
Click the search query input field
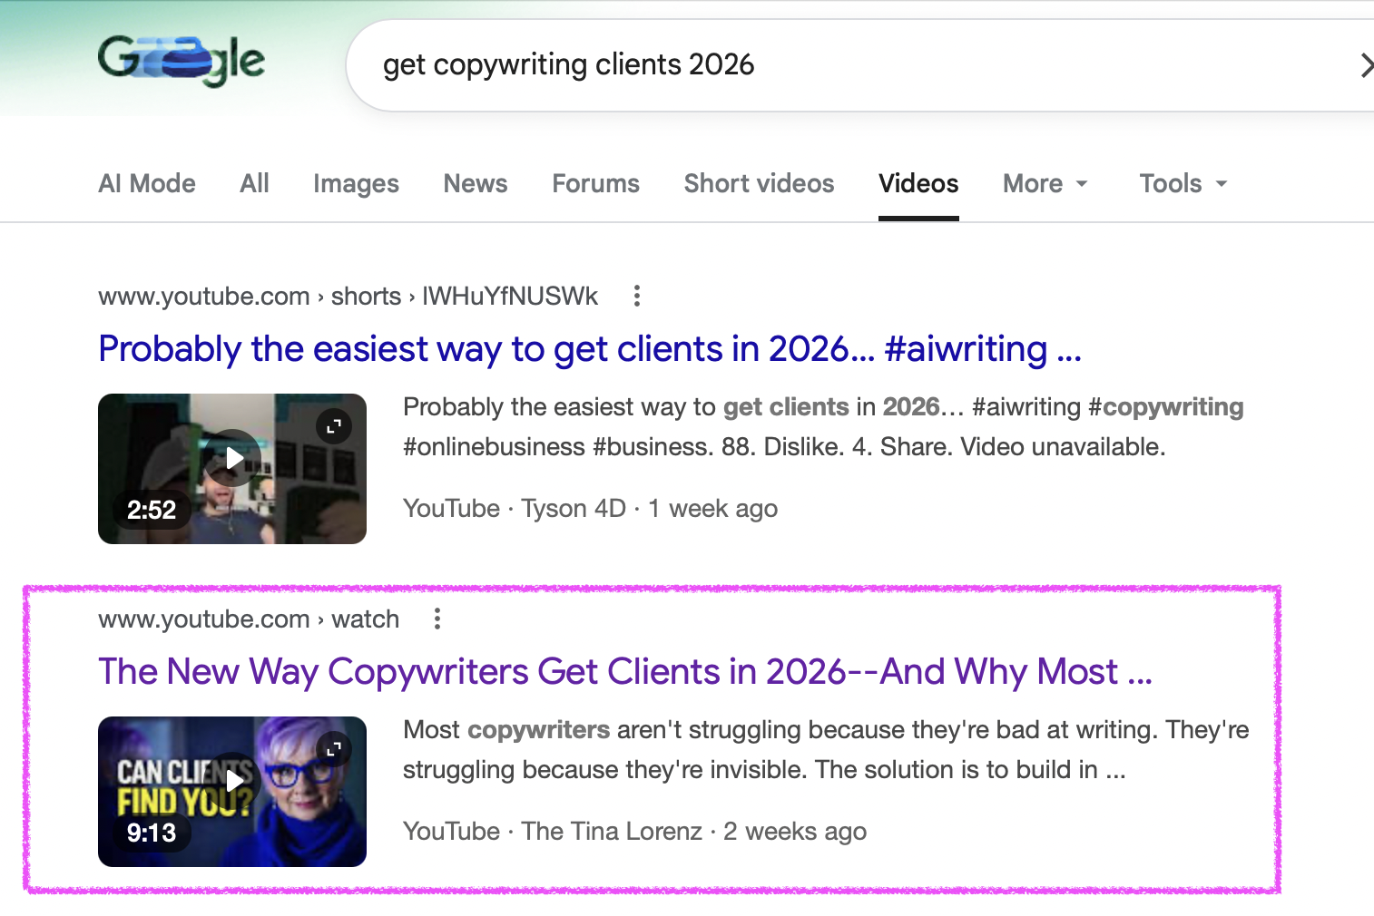pos(635,63)
